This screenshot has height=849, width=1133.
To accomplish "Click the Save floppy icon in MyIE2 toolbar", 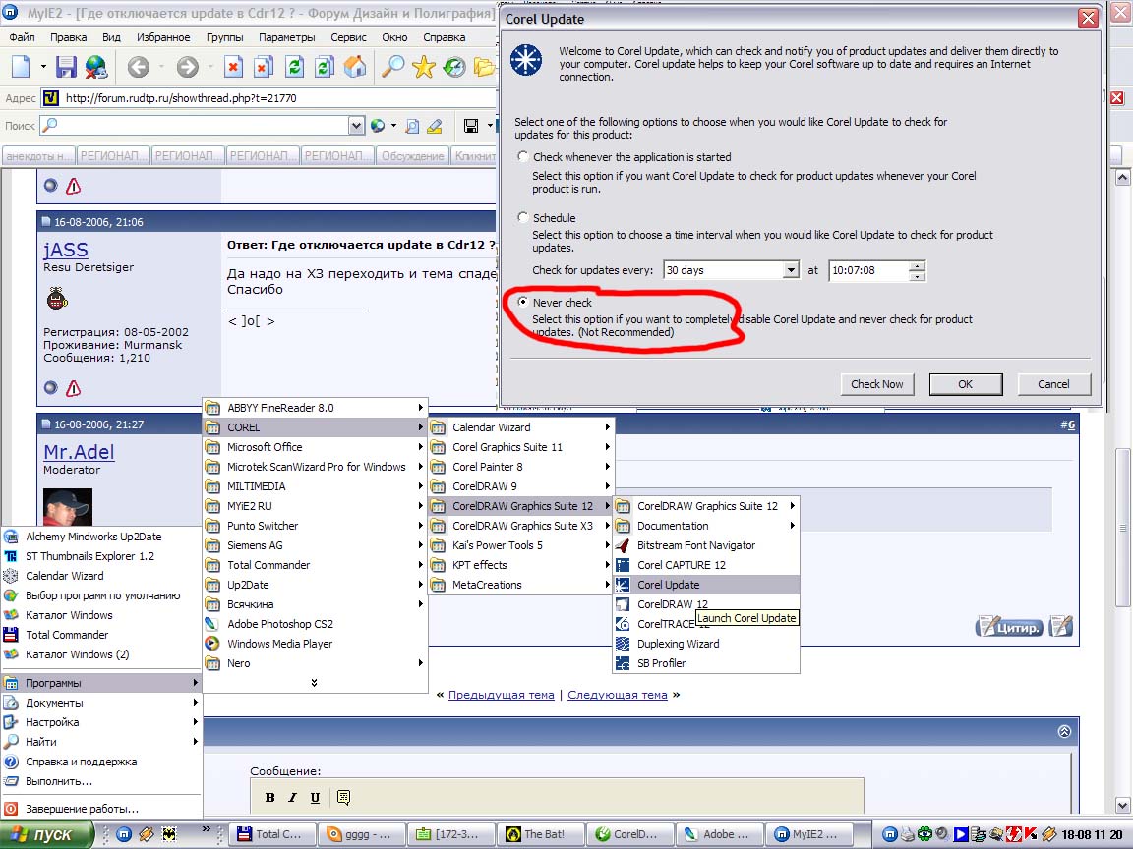I will tap(66, 67).
